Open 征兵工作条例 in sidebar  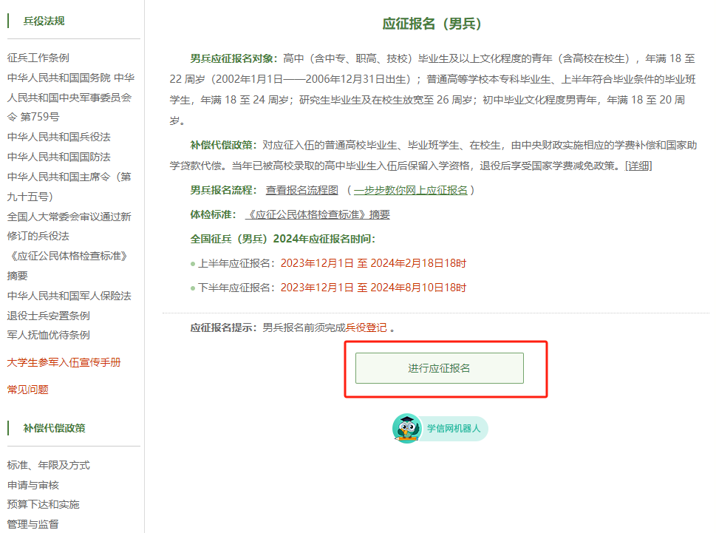click(38, 58)
